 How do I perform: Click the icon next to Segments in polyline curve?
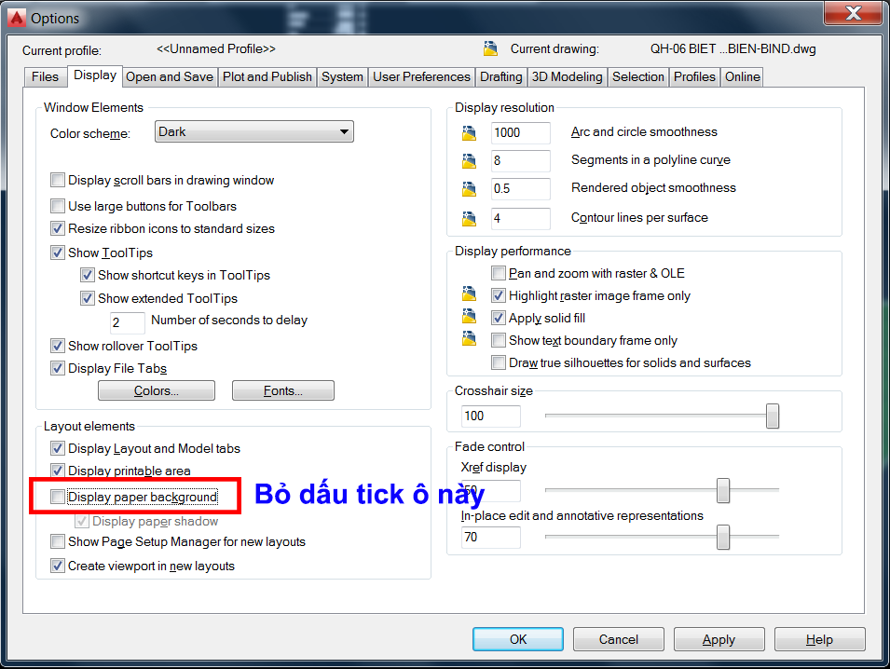coord(468,162)
